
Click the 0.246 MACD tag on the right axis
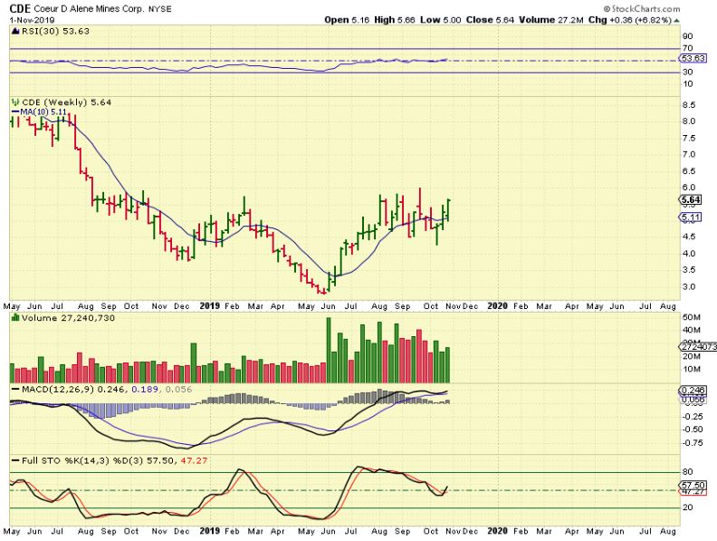pos(693,391)
